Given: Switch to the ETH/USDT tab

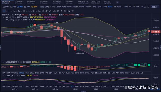Looking at the screenshot, I should click(x=19, y=2).
